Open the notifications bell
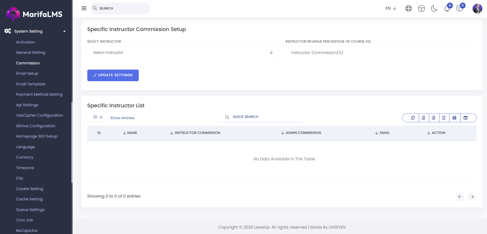This screenshot has height=234, width=487. coord(447,9)
